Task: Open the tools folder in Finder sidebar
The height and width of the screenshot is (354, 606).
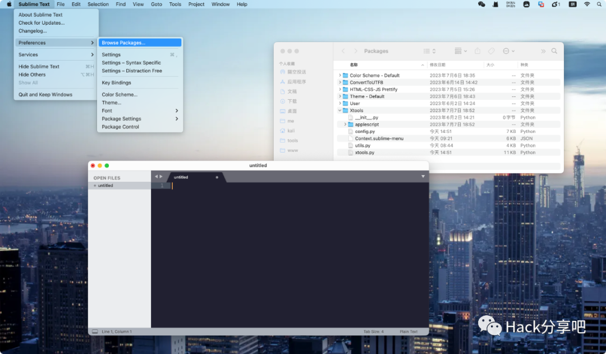Action: click(289, 140)
